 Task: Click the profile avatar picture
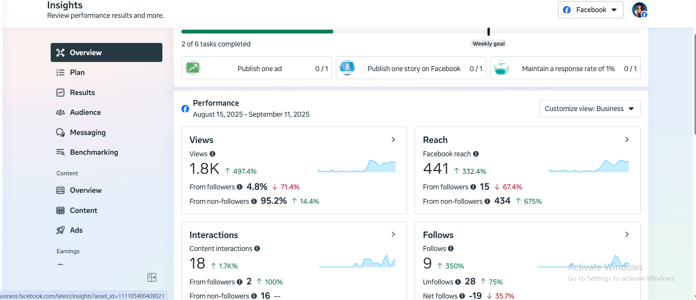[639, 10]
